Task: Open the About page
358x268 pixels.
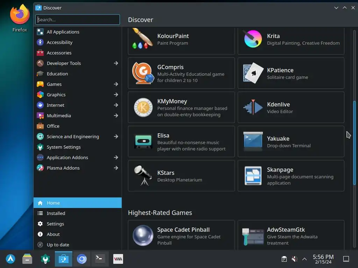Action: tap(78, 234)
